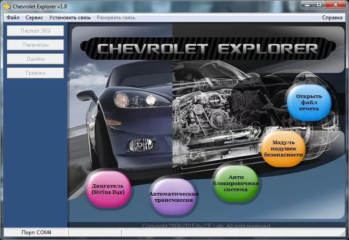Click the Порт: COM4 status text

(36, 233)
